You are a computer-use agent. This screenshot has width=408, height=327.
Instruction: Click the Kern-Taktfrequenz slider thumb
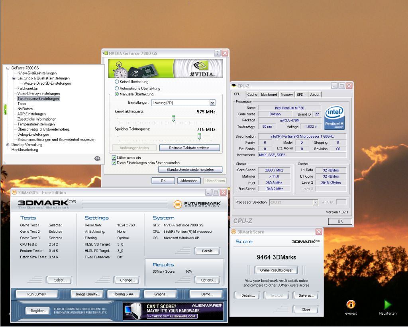174,119
